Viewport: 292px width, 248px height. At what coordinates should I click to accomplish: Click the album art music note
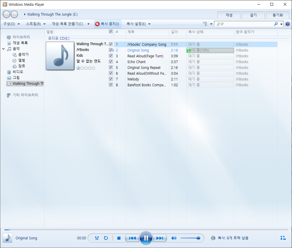point(60,56)
